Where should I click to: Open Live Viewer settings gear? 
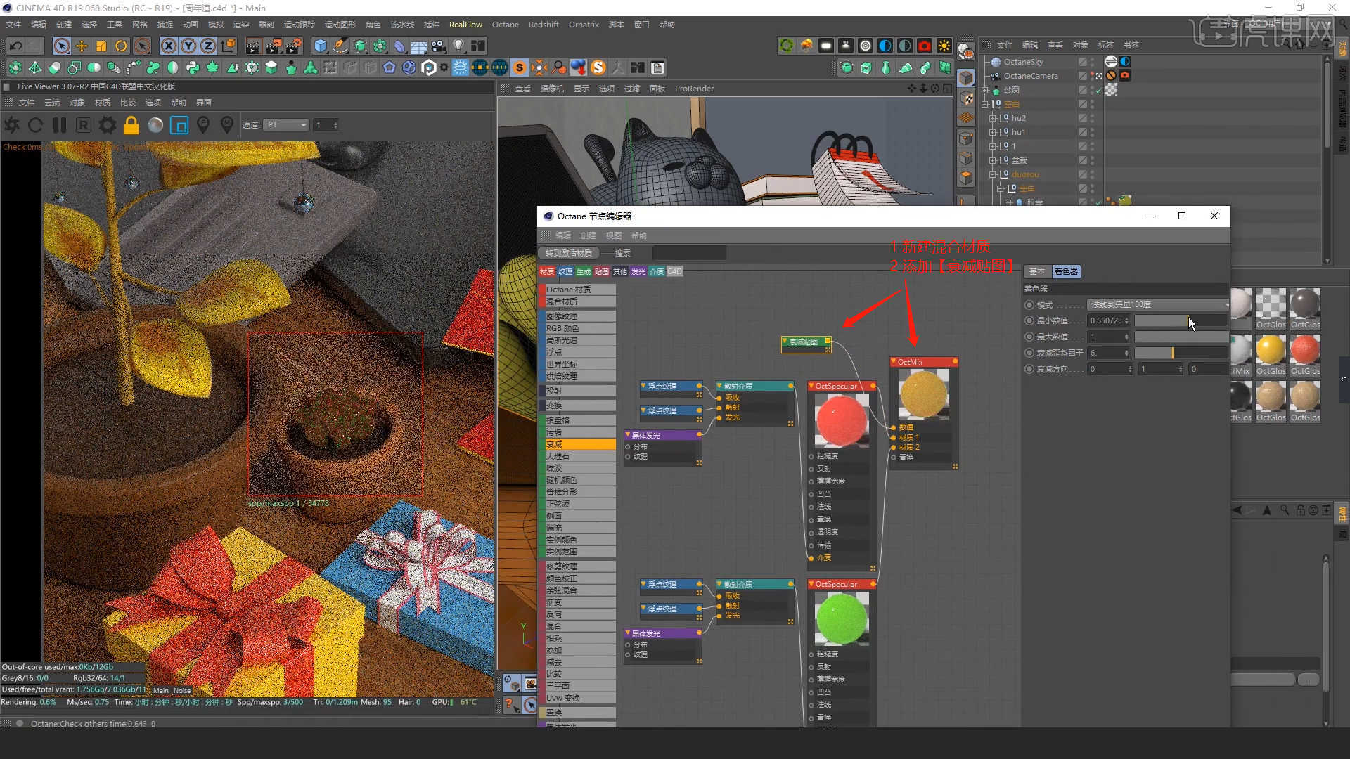point(107,126)
